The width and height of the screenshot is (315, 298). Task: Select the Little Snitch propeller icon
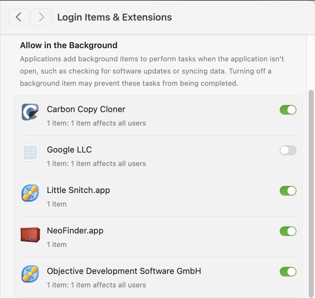tap(30, 193)
